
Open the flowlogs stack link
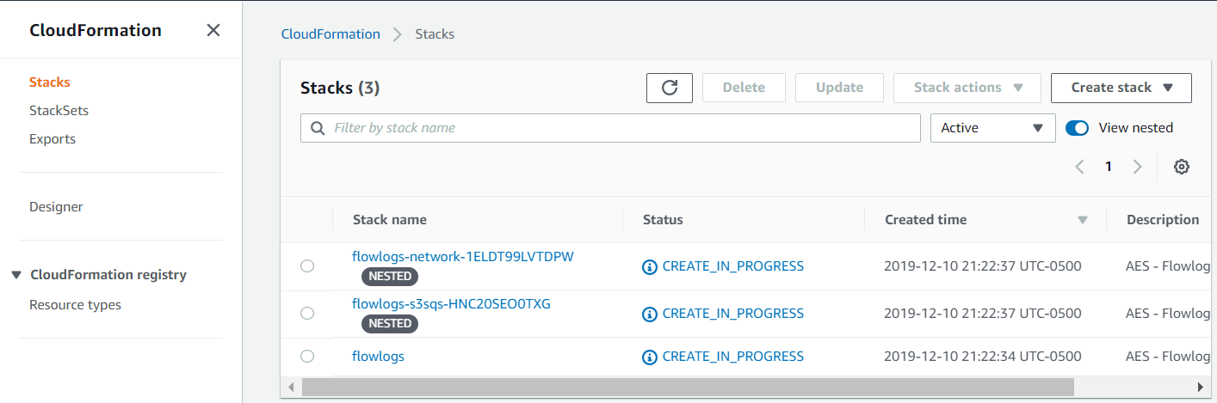pyautogui.click(x=378, y=357)
